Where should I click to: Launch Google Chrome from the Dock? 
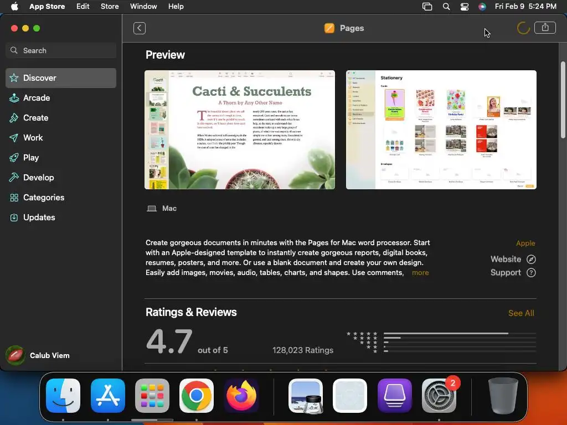[197, 396]
